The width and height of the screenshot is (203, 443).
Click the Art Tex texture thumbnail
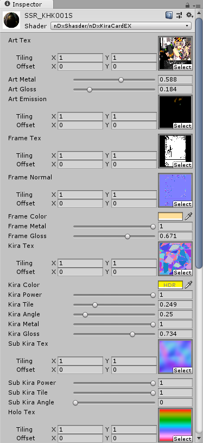[x=175, y=53]
